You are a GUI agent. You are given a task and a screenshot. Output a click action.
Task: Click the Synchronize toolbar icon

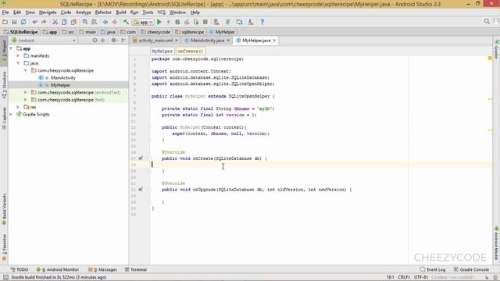click(x=23, y=22)
